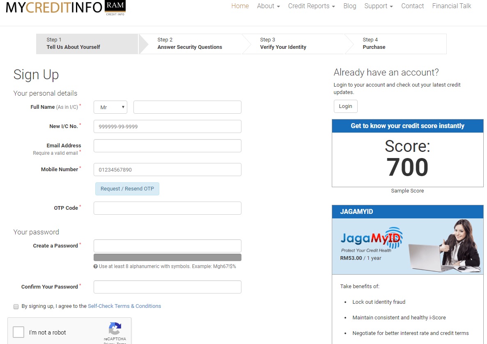Viewport: 487px width, 344px height.
Task: Click the password hint question mark icon
Action: coord(96,266)
